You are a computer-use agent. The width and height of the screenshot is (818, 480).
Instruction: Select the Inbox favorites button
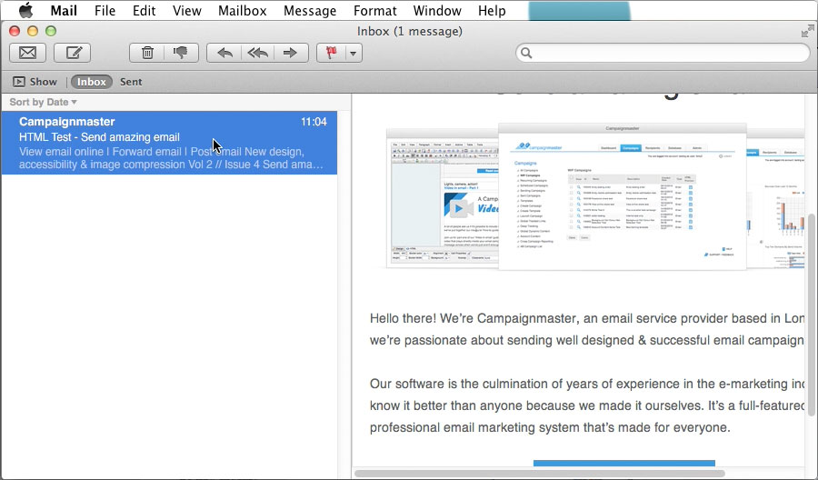pos(92,82)
